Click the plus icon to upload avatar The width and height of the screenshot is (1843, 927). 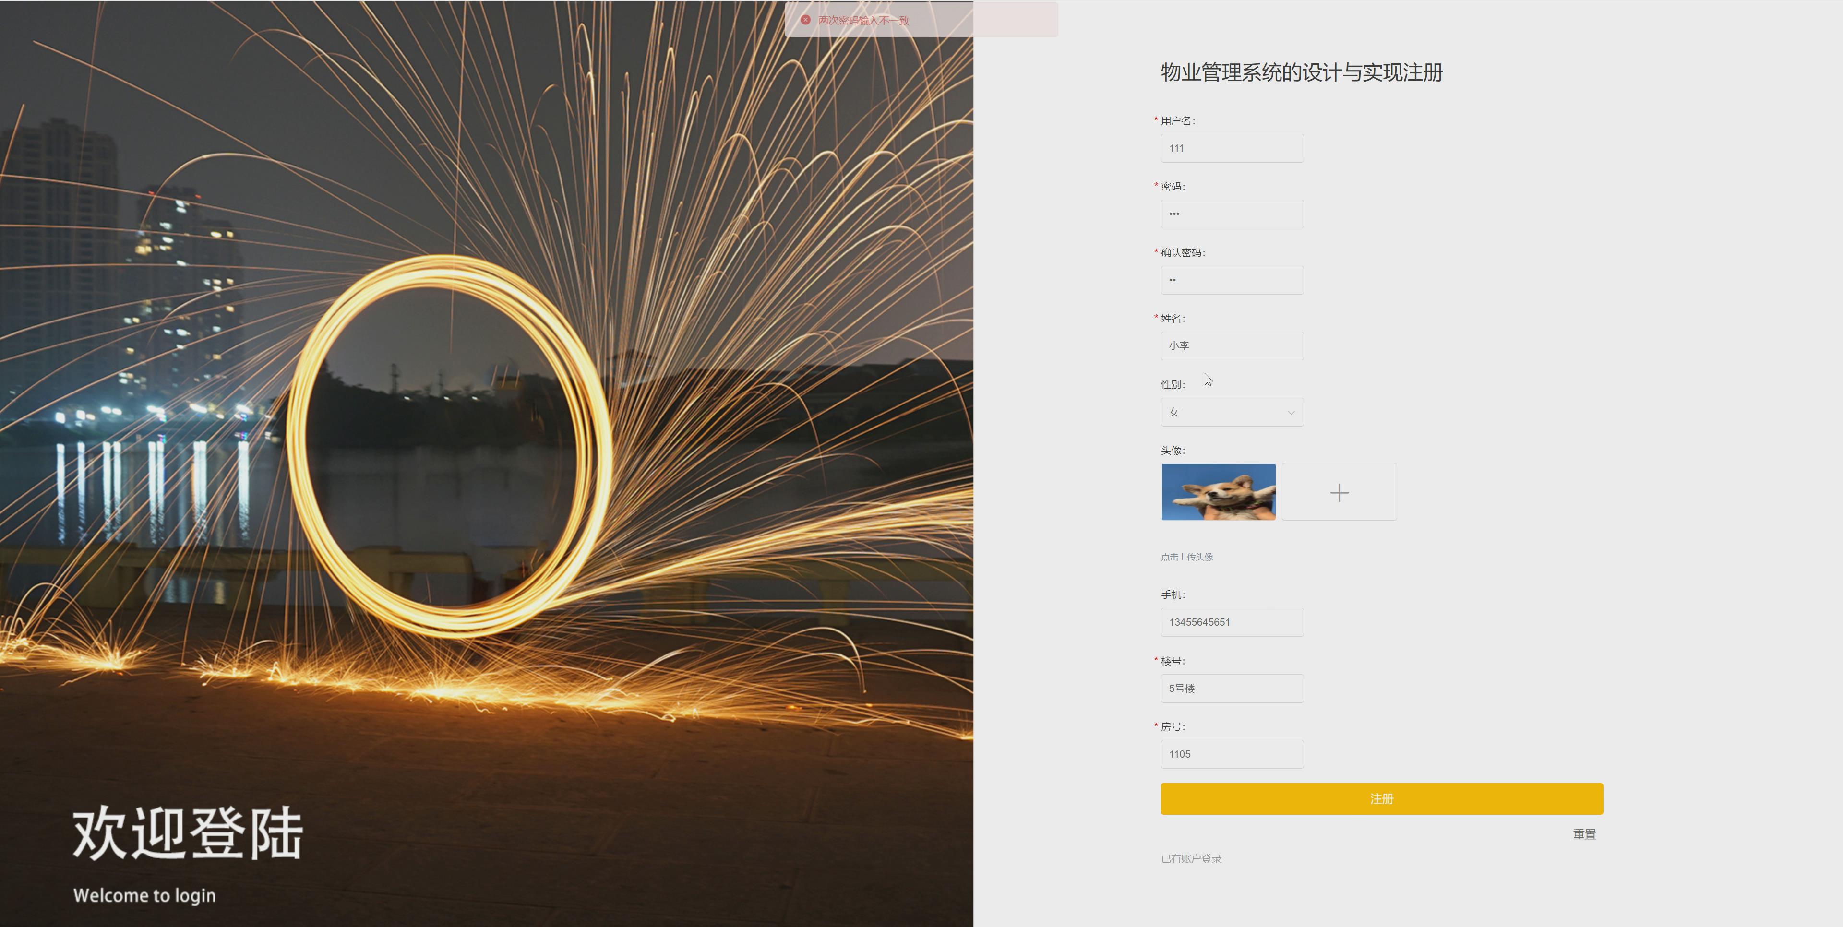pos(1339,492)
